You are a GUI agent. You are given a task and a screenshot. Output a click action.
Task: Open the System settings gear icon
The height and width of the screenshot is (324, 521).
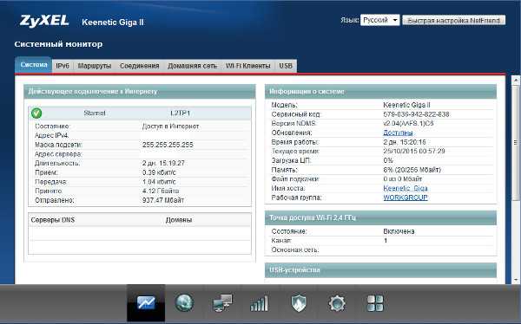point(337,303)
